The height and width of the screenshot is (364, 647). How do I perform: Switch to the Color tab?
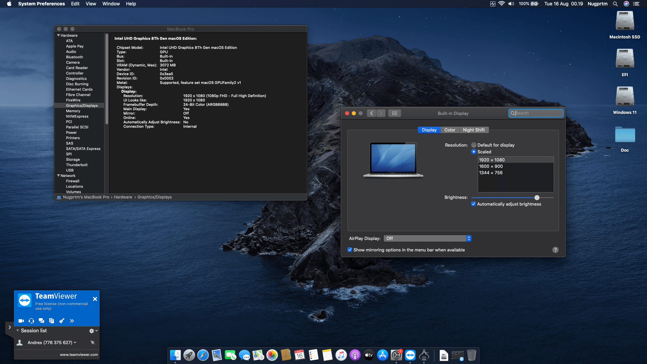450,130
